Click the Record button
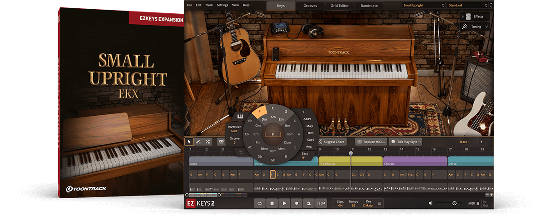 click(296, 203)
